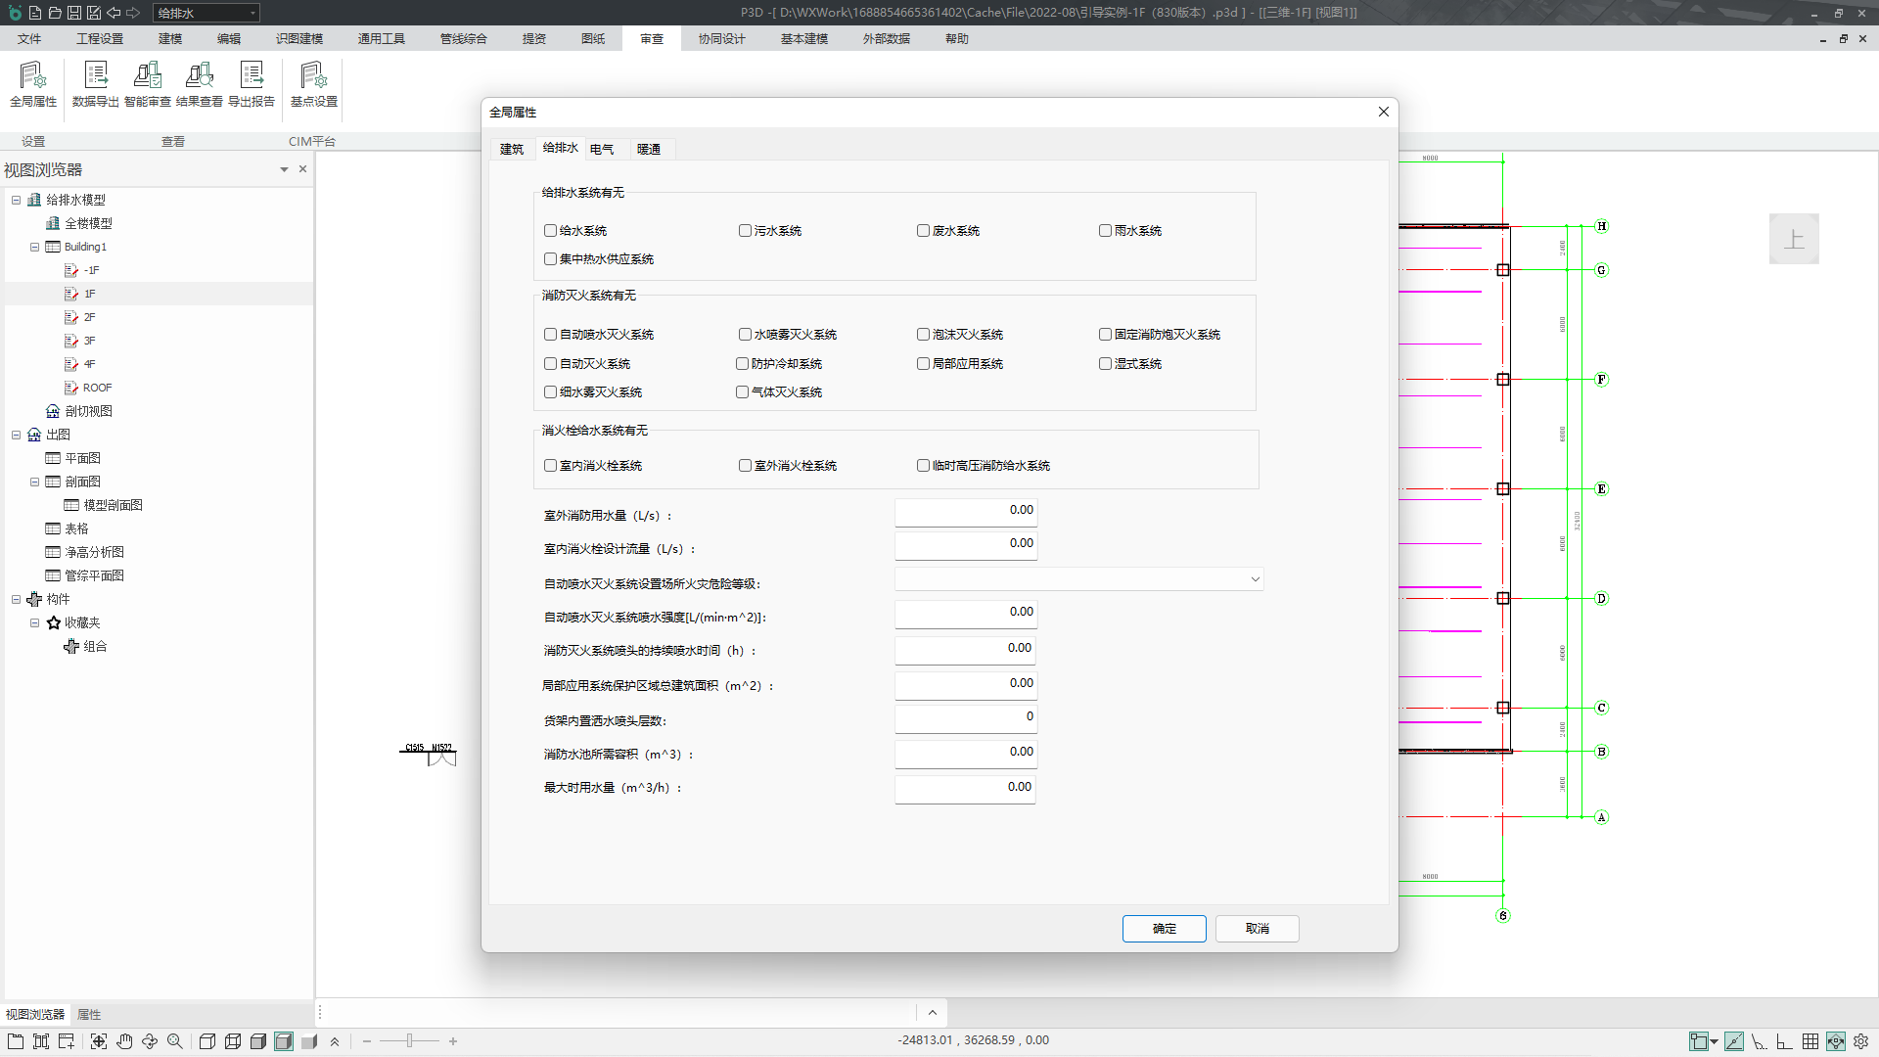
Task: Check the 自动喷水灭火系统 option
Action: pos(550,335)
